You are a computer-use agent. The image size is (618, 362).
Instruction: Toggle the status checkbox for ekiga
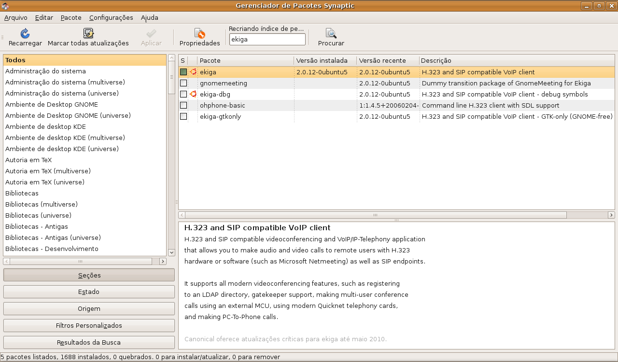pos(183,72)
